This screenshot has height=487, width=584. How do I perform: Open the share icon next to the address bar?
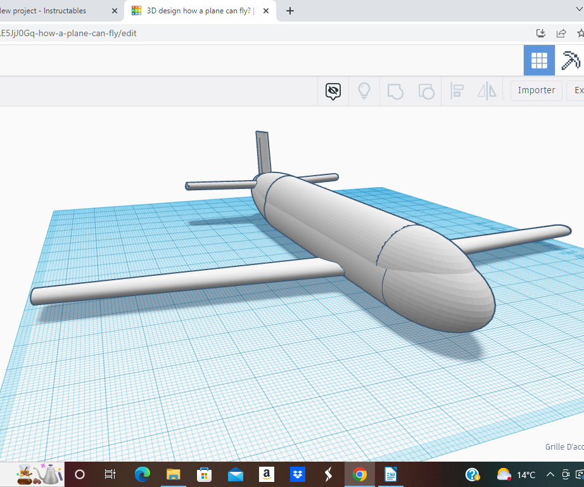(561, 32)
